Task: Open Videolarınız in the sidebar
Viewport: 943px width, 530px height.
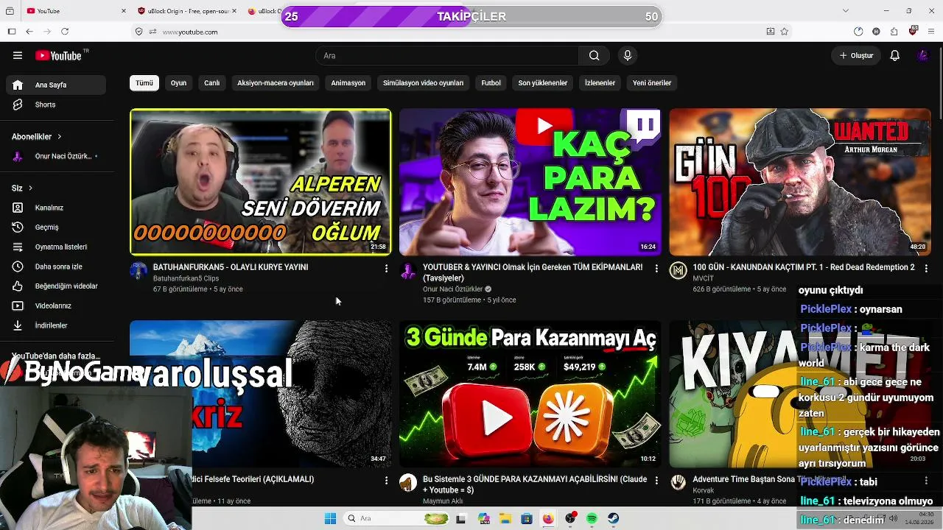Action: point(56,305)
